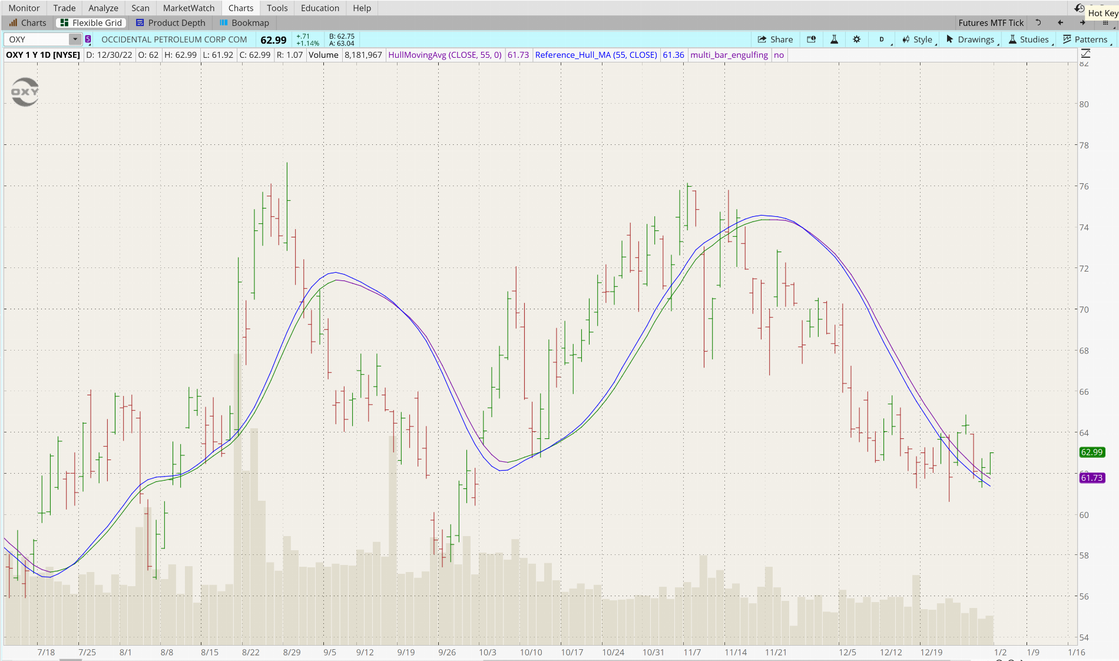Click the back arrow in the grid toolbar
This screenshot has height=661, width=1119.
[1060, 23]
